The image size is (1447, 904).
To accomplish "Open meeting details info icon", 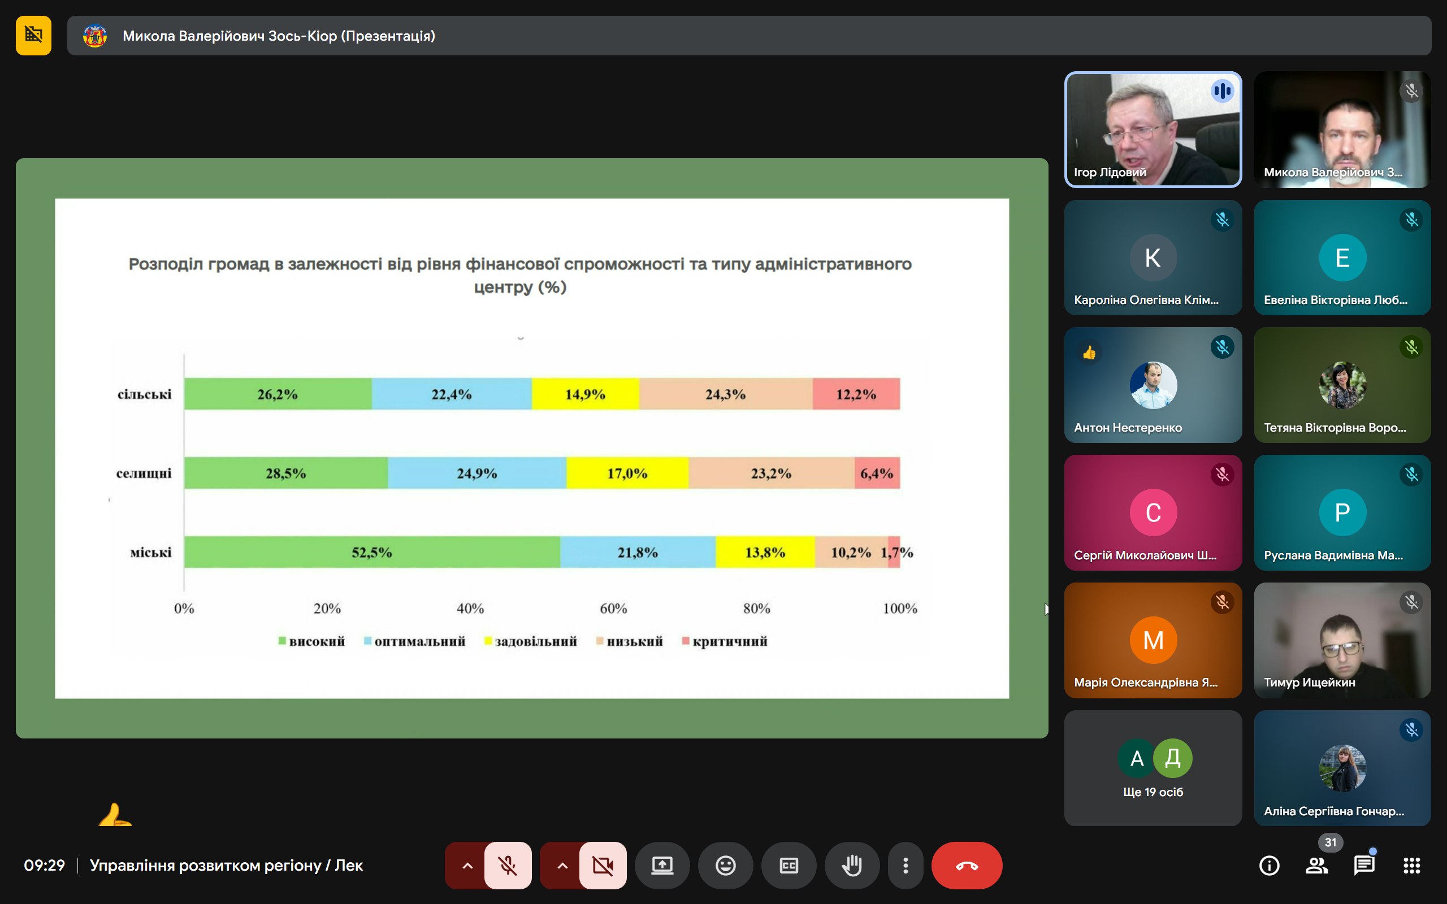I will 1269,865.
